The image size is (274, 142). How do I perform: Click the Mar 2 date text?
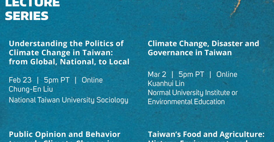157,74
